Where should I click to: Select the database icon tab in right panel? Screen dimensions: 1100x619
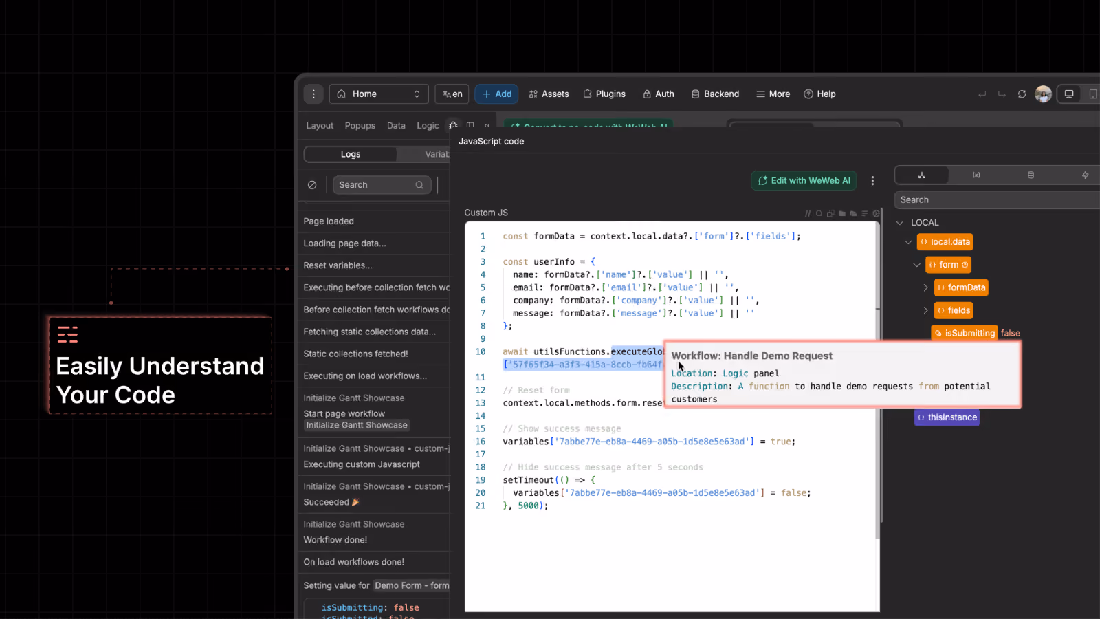point(1031,175)
